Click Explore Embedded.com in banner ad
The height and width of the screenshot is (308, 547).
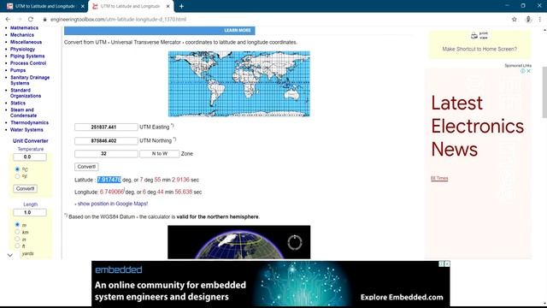click(402, 297)
